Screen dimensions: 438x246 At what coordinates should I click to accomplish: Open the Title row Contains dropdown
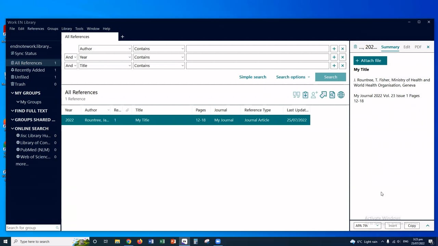coord(159,66)
